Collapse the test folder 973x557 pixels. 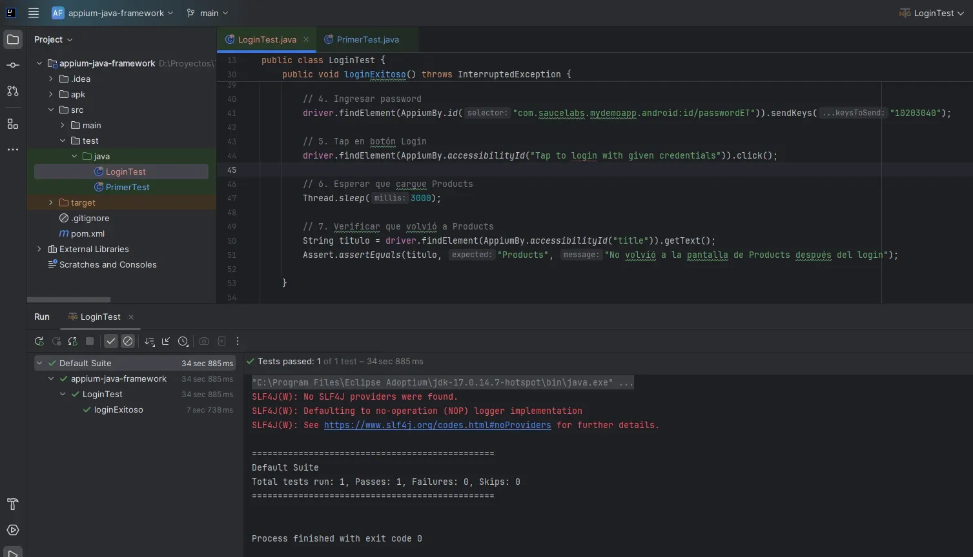[63, 141]
